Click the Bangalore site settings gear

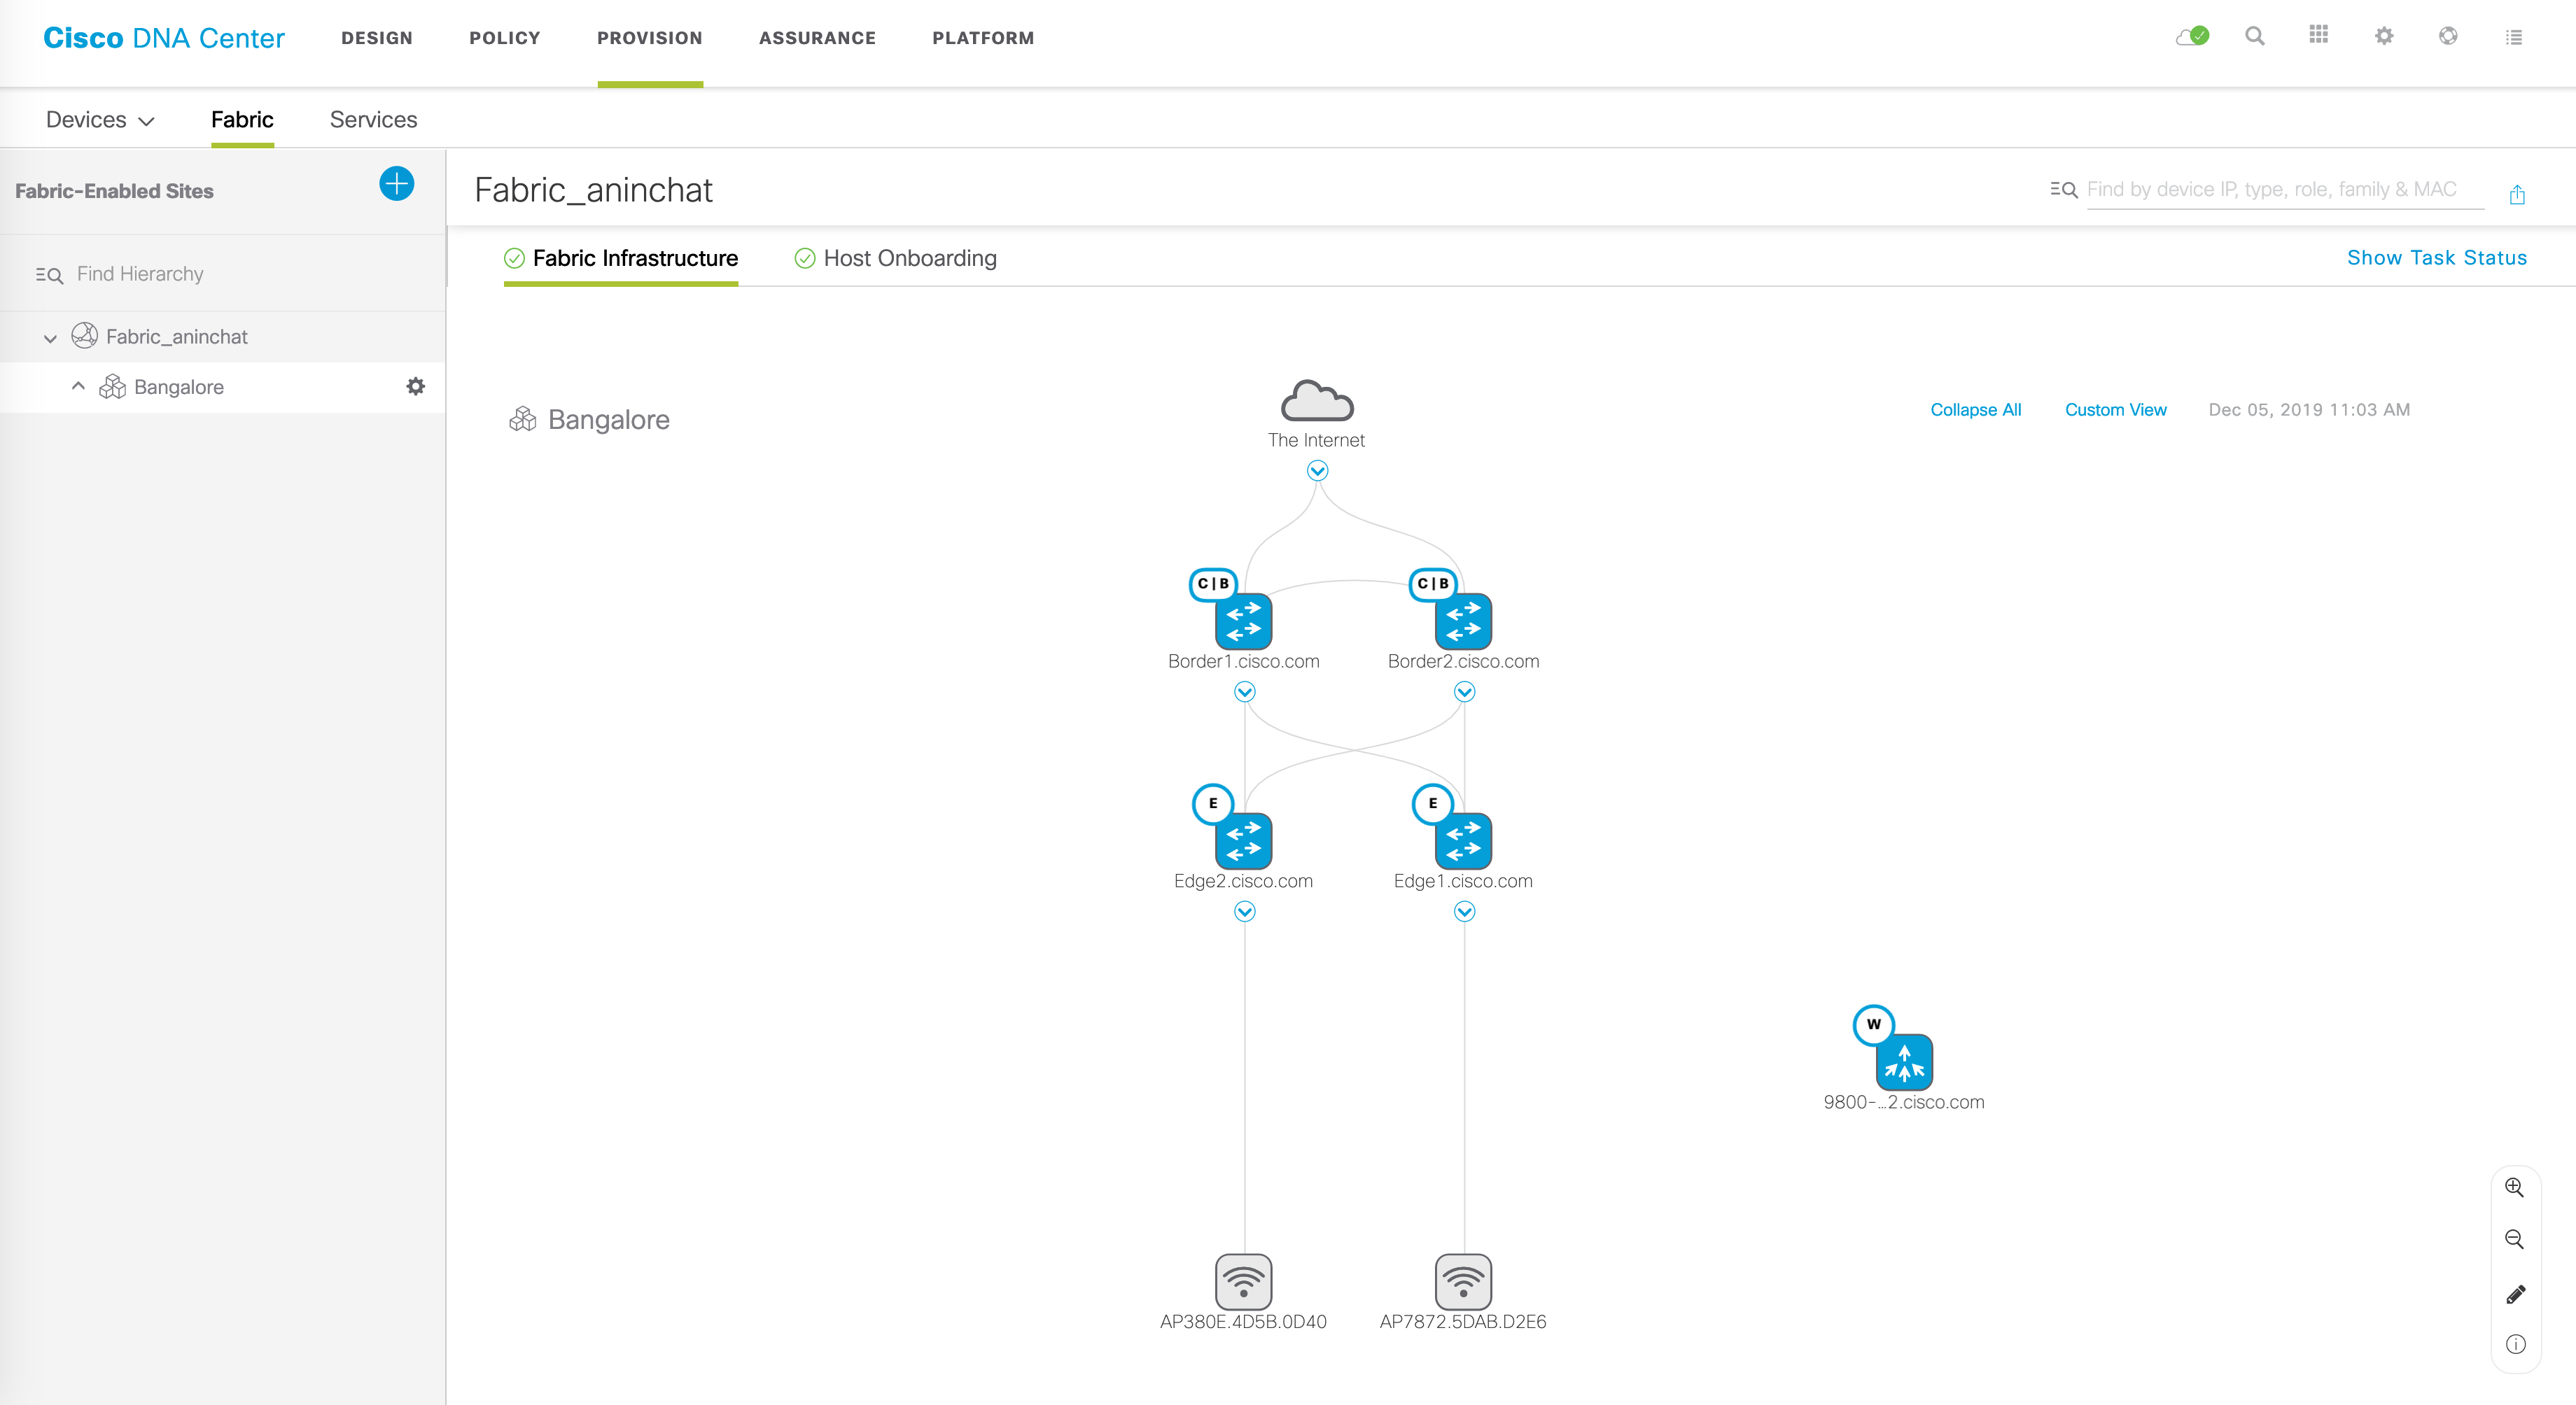[416, 386]
